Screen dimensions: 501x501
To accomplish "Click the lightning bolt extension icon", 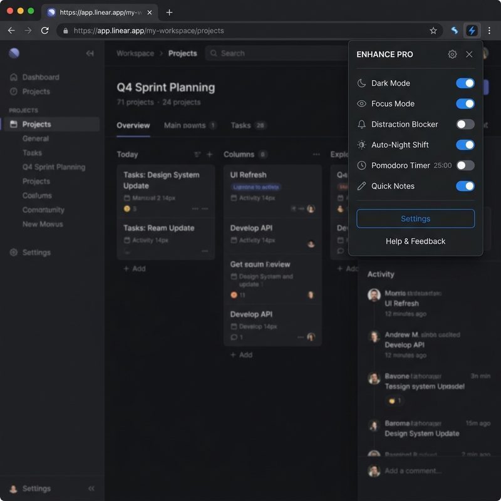I will [472, 31].
